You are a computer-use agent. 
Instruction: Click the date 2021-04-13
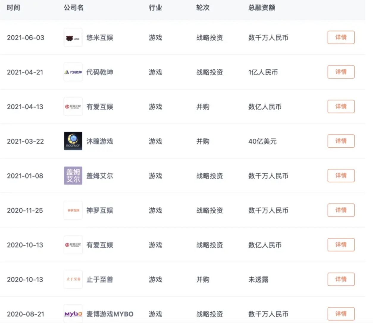coord(25,107)
